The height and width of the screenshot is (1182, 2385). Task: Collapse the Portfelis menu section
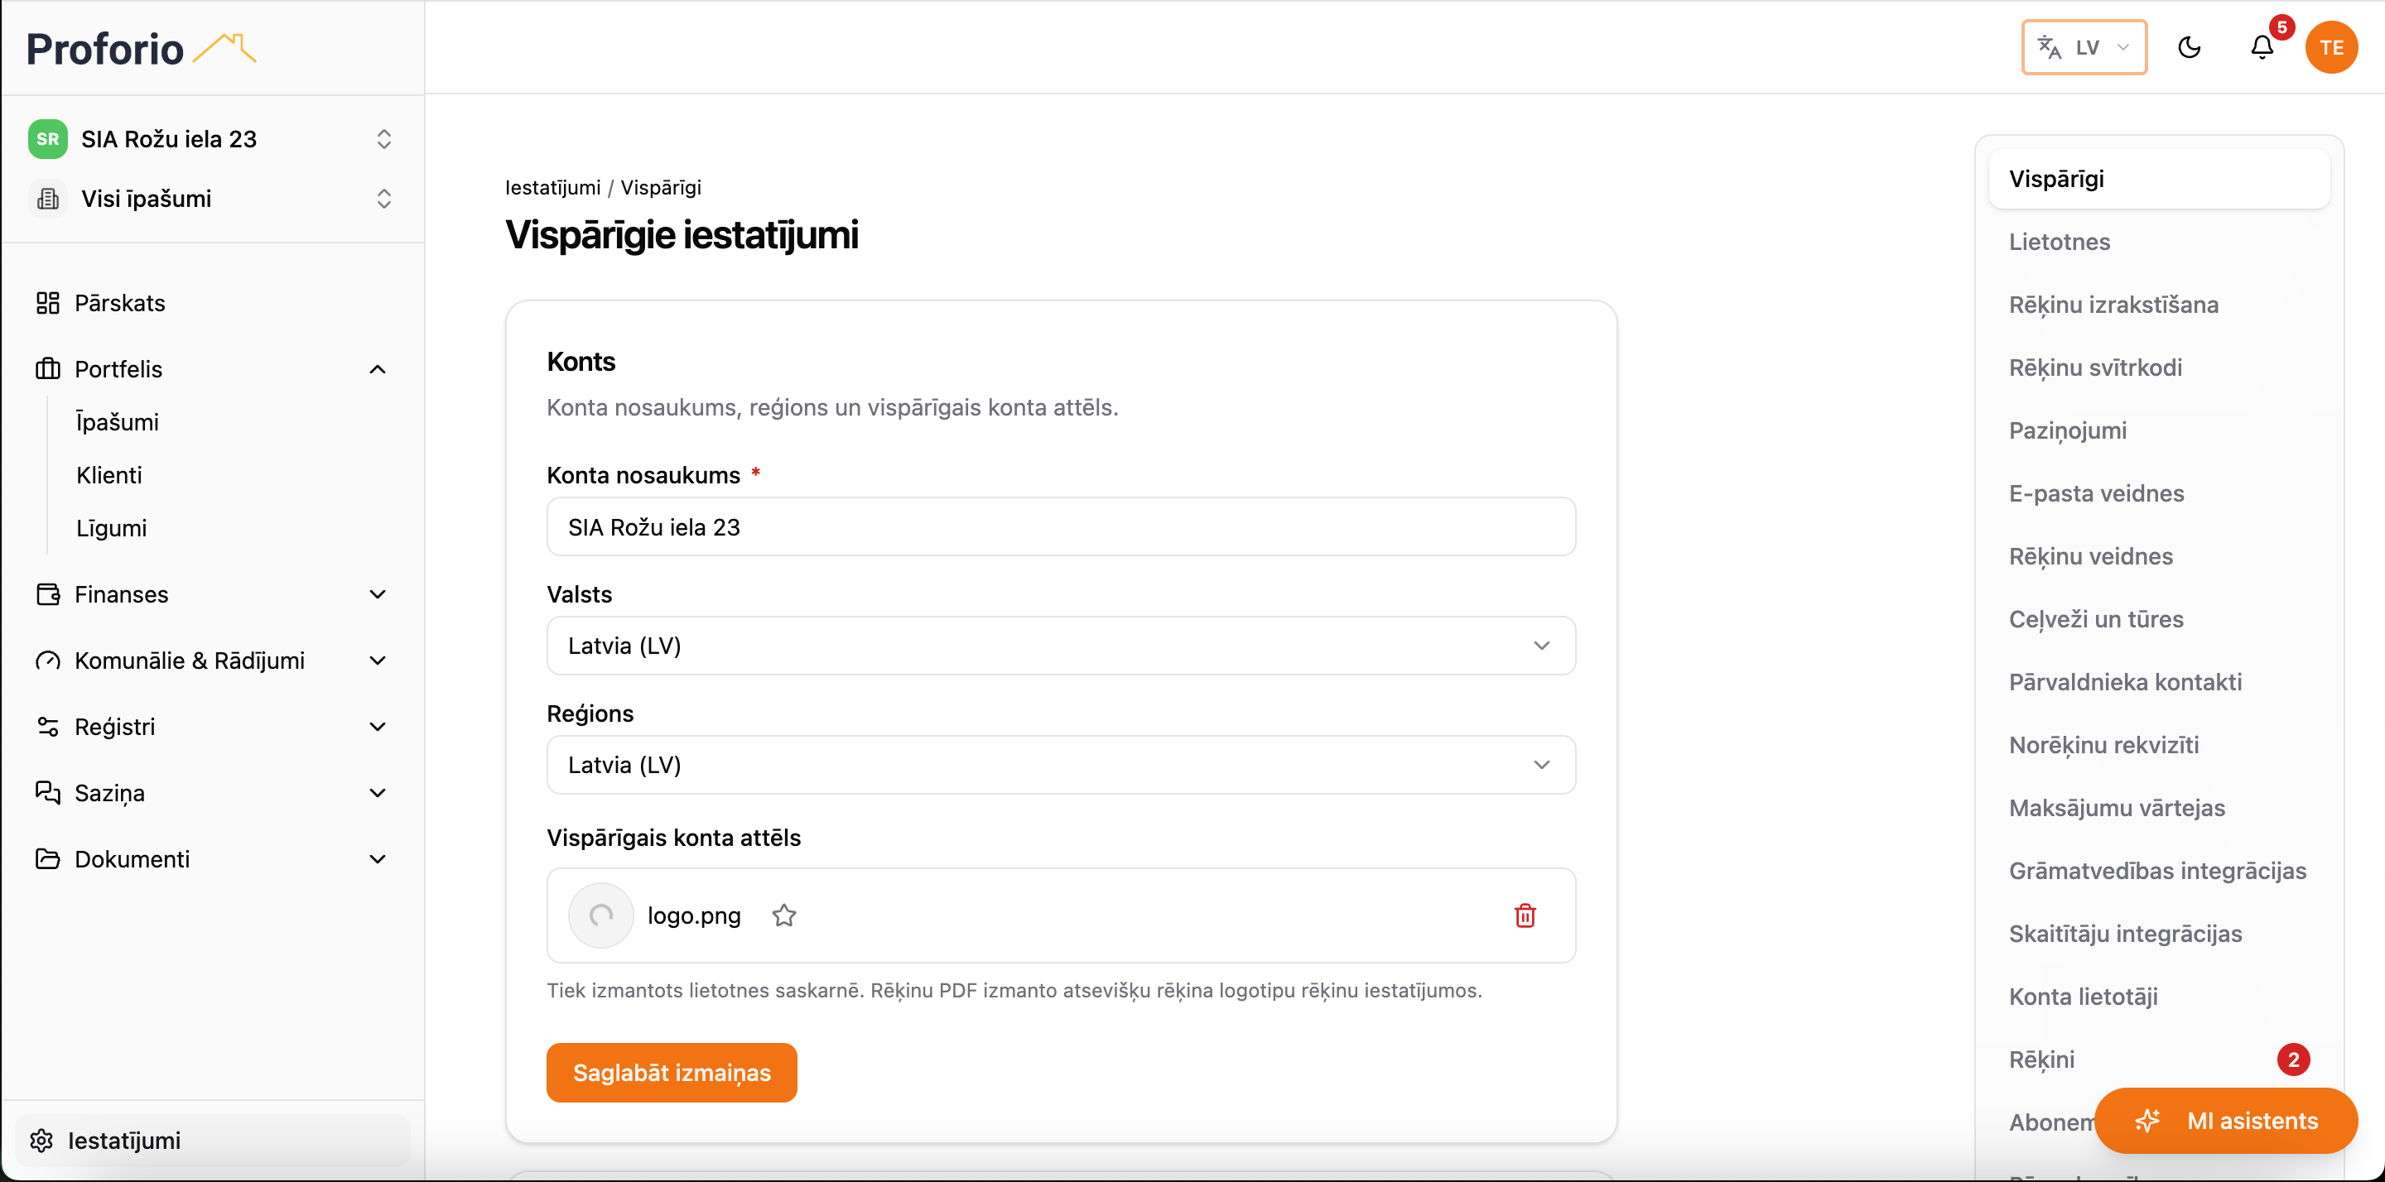point(378,369)
